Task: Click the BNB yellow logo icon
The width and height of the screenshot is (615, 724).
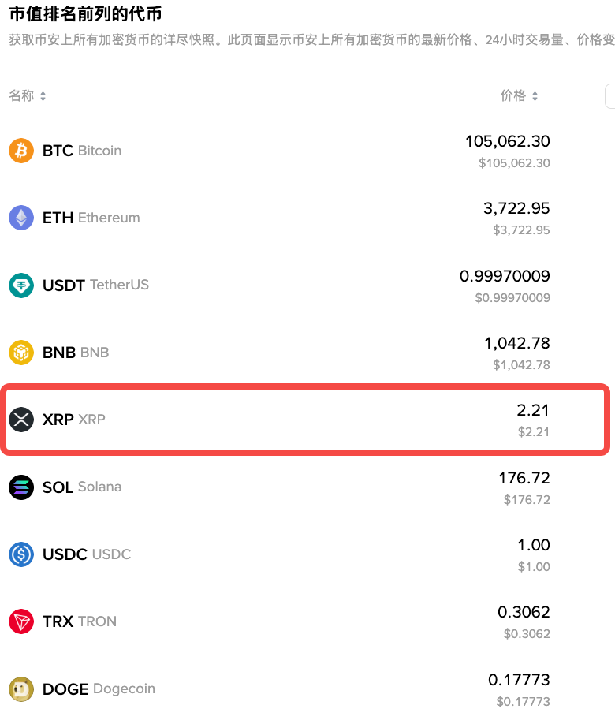Action: 20,353
